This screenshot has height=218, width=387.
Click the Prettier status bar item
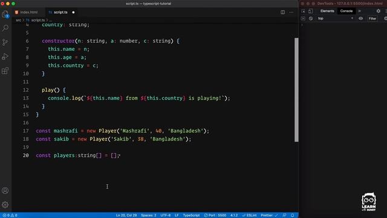click(x=269, y=216)
